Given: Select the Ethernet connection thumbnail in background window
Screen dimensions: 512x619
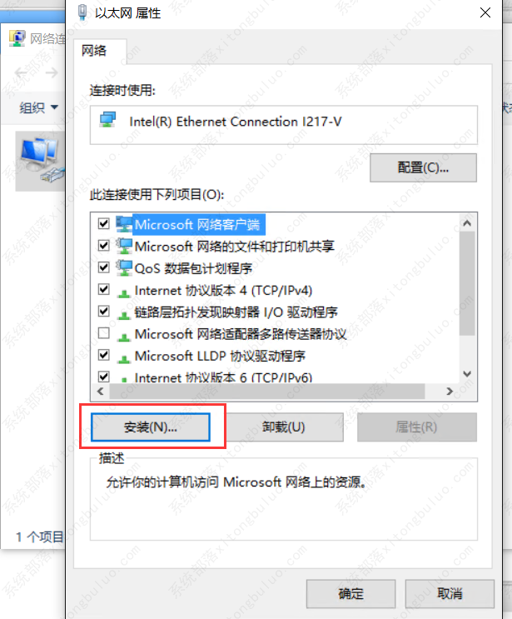Looking at the screenshot, I should point(41,161).
